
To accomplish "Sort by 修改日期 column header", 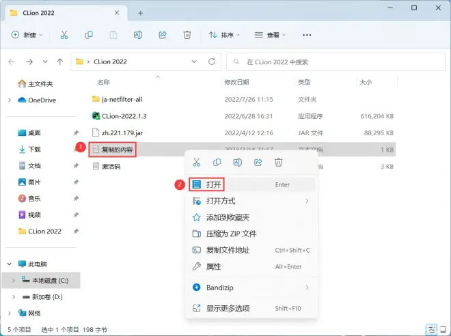I will coord(236,82).
